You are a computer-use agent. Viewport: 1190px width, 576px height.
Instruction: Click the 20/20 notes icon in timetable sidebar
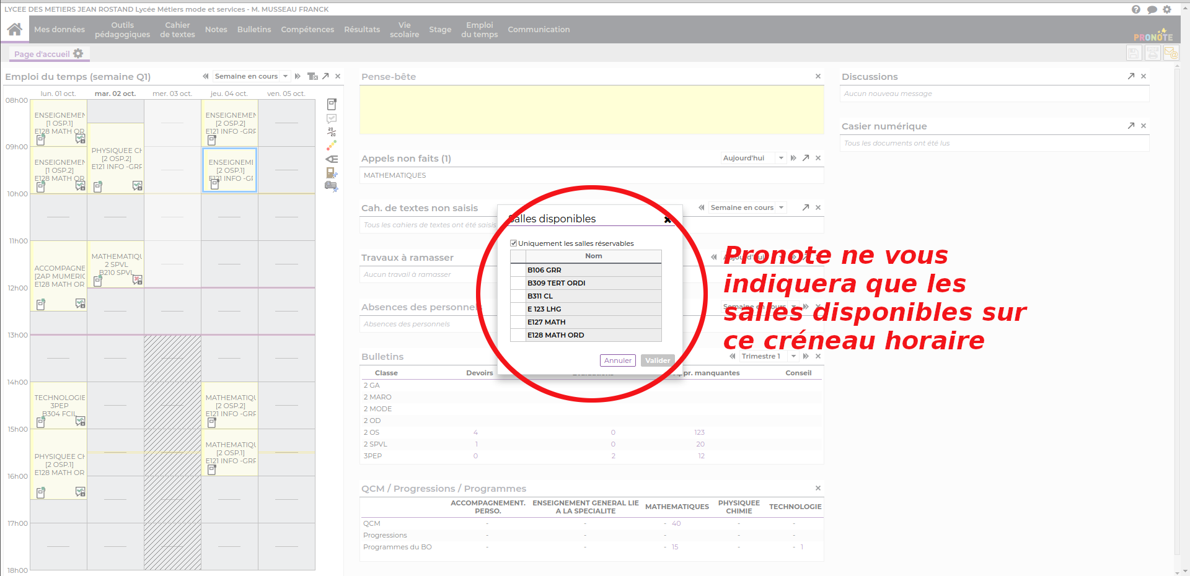pyautogui.click(x=332, y=132)
